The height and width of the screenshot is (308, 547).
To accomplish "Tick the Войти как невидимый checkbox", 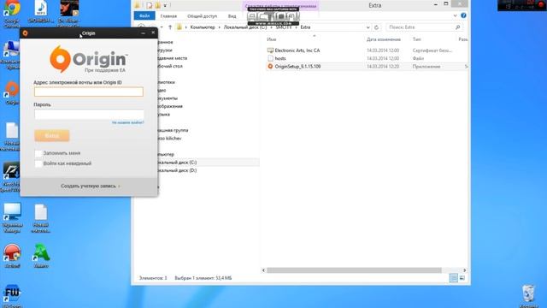I will tap(38, 163).
